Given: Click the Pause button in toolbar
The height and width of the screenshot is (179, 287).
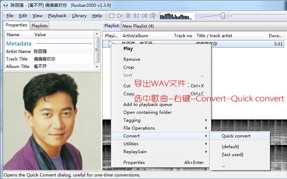Looking at the screenshot, I should click(x=128, y=16).
